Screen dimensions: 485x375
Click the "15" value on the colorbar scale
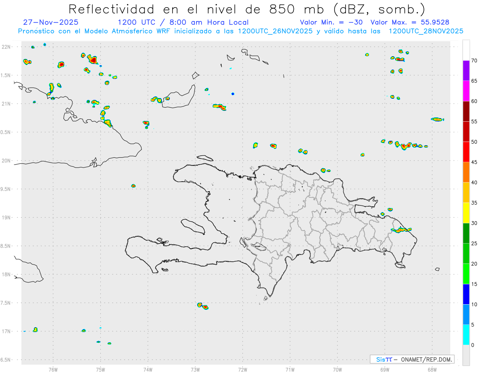tap(474, 284)
